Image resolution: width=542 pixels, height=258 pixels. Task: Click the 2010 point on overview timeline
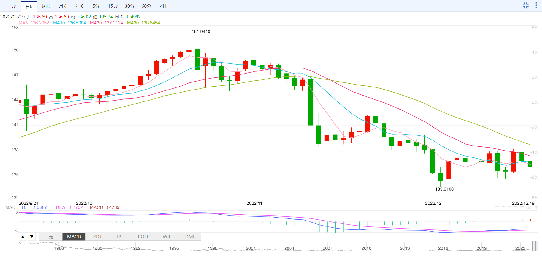pyautogui.click(x=366, y=248)
